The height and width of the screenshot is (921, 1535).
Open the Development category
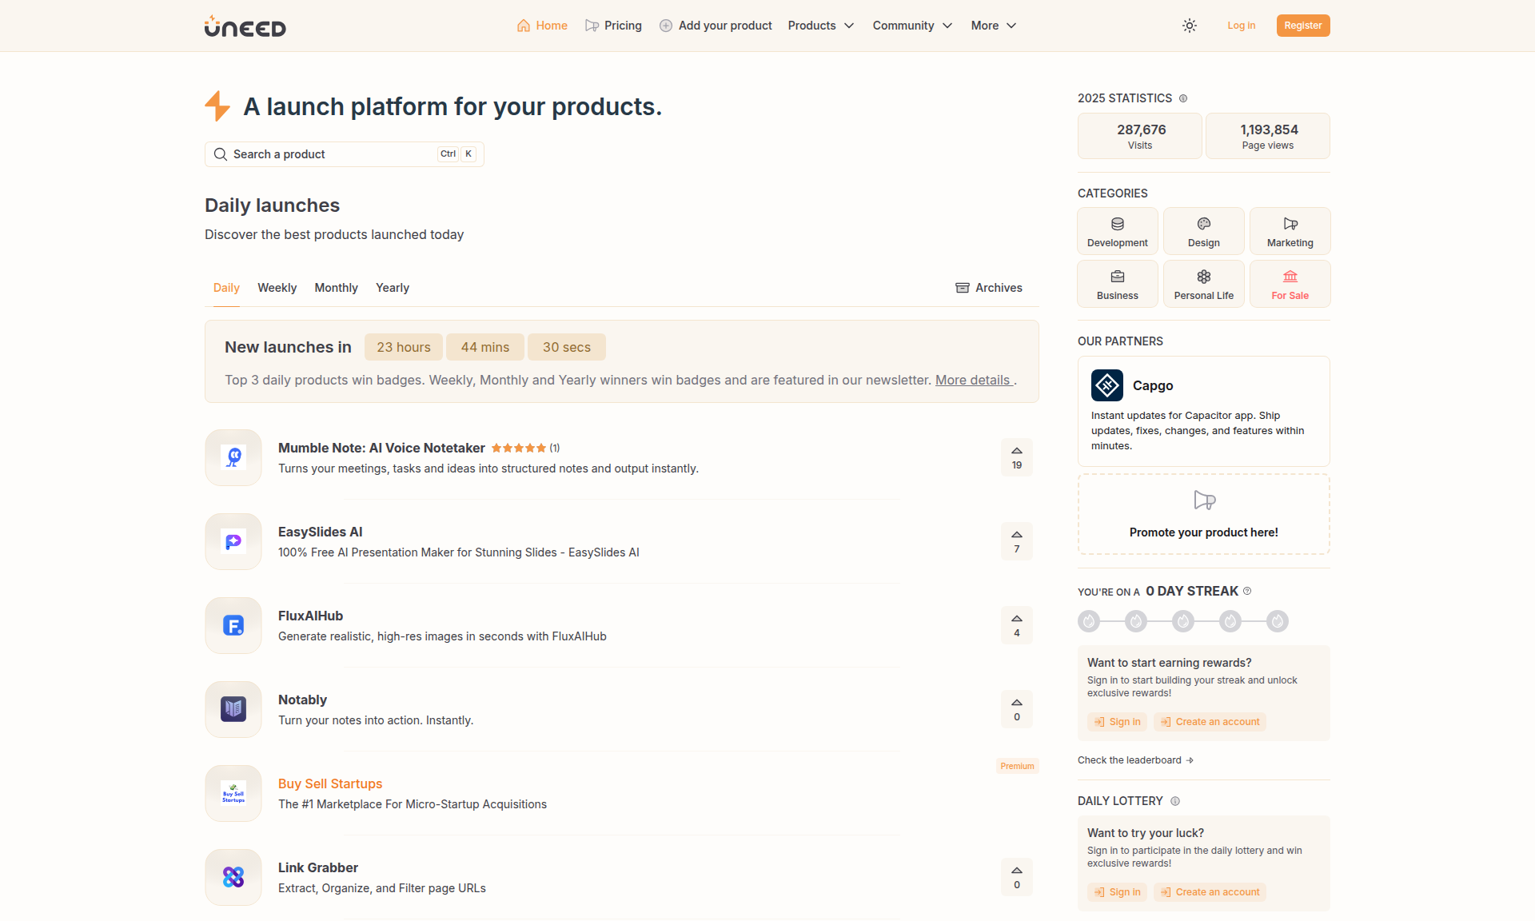click(1118, 231)
